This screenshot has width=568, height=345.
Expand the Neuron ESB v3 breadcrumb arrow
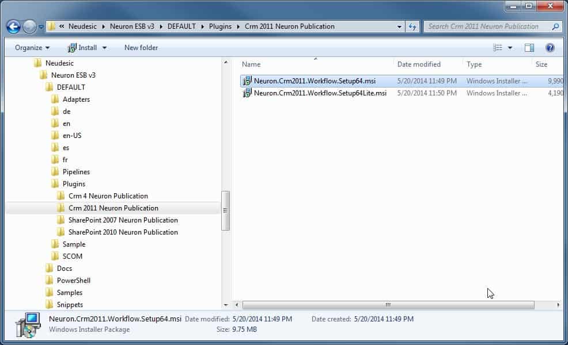point(161,26)
